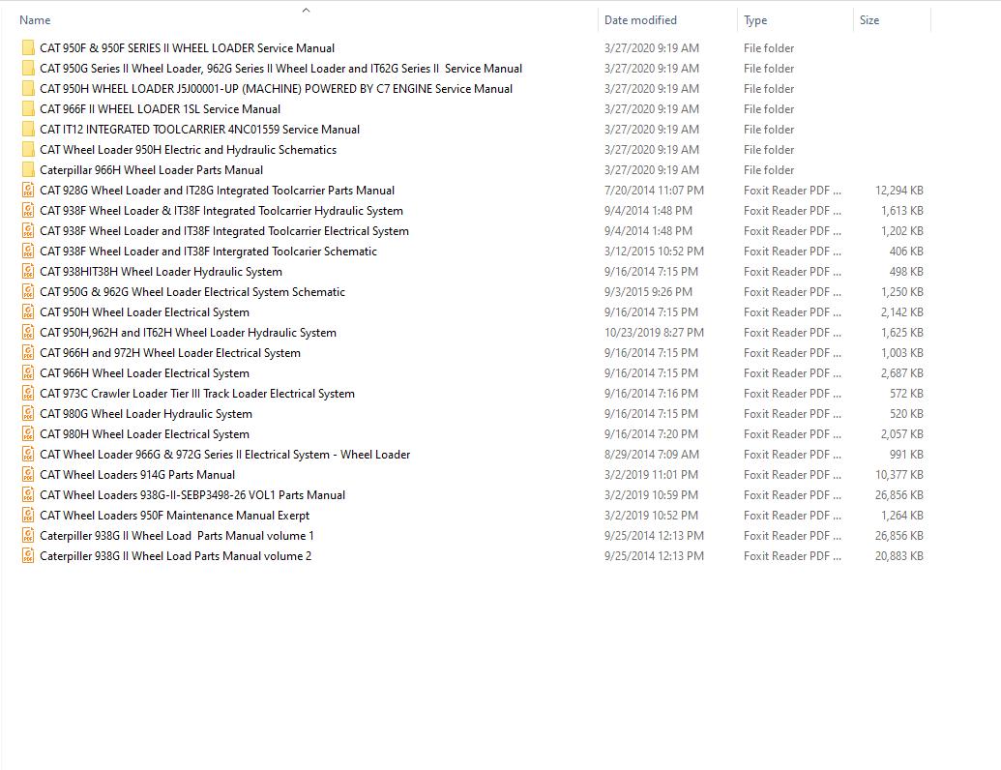1001x770 pixels.
Task: Click PDF icon of CAT 966H and 972H Electrical
Action: click(28, 353)
